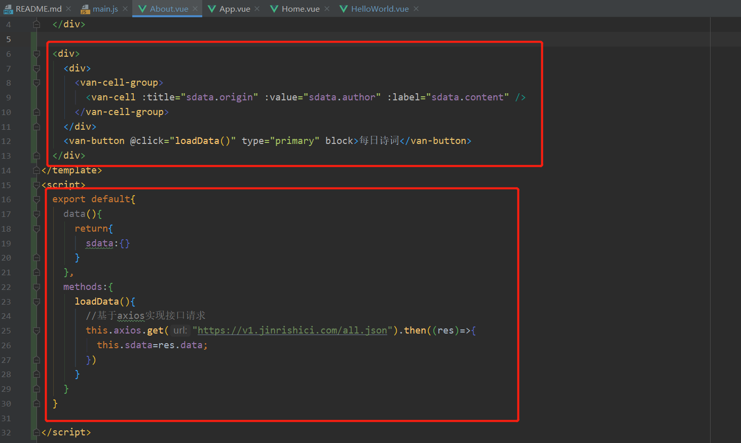Click the 'block' attribute on van-button
Viewport: 741px width, 443px height.
339,141
